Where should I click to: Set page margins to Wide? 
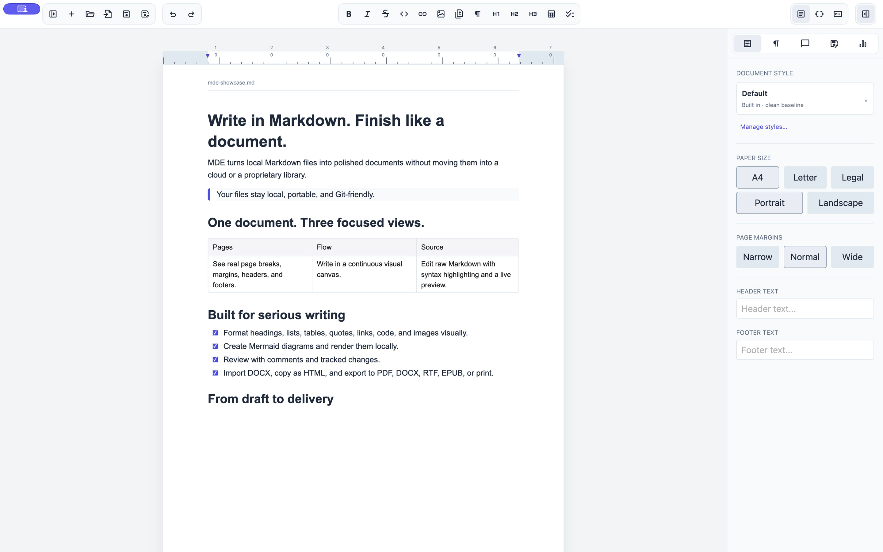(852, 257)
